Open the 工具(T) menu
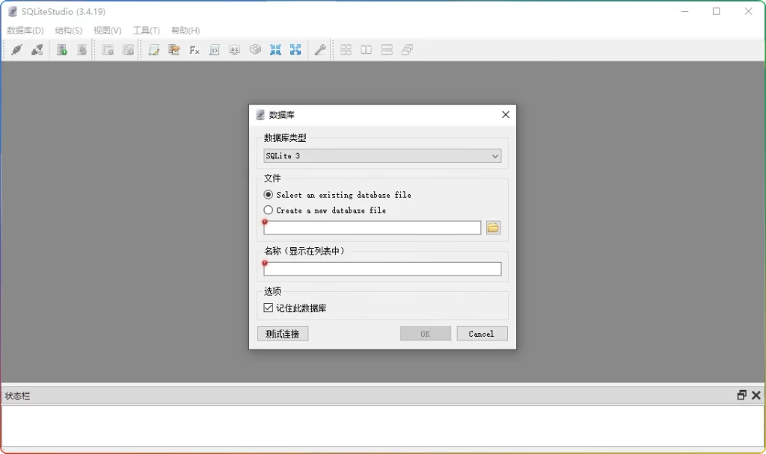The image size is (766, 454). coord(146,31)
